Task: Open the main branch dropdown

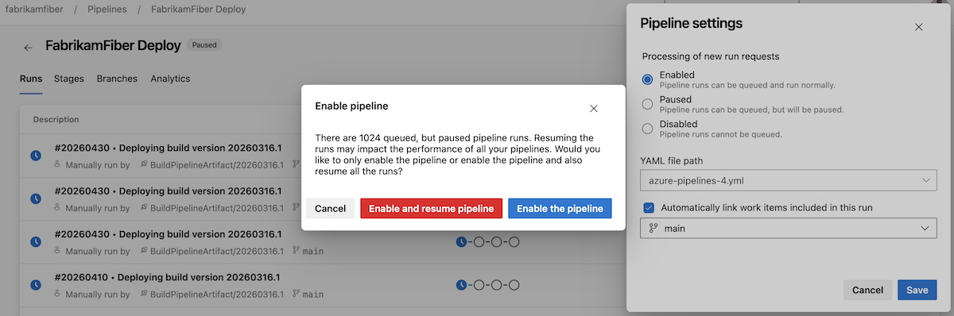Action: pyautogui.click(x=789, y=228)
